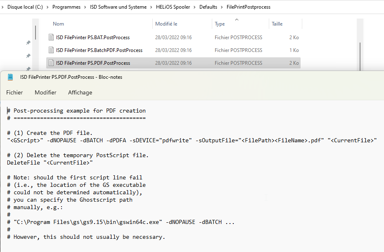384x252 pixels.
Task: Click the PS.PDF.PostProcess file icon
Action: click(x=51, y=63)
